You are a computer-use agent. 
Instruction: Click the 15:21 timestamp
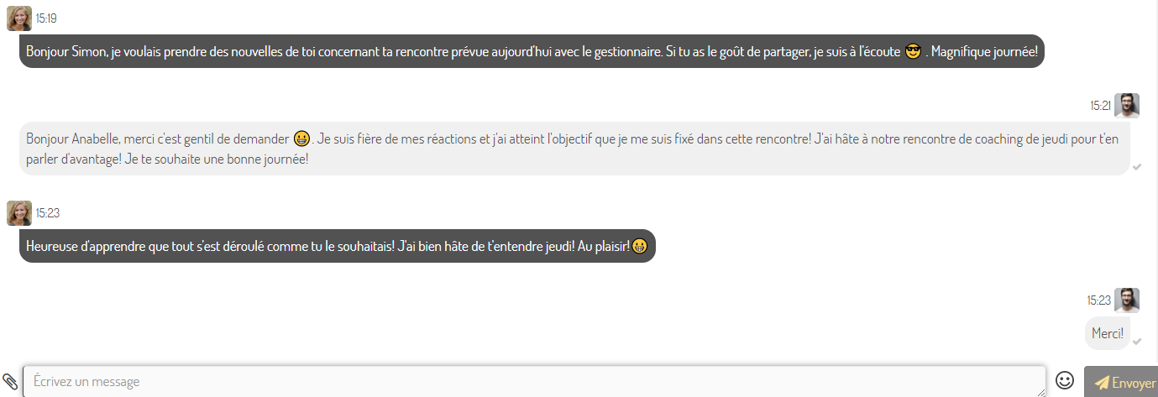coord(1100,106)
